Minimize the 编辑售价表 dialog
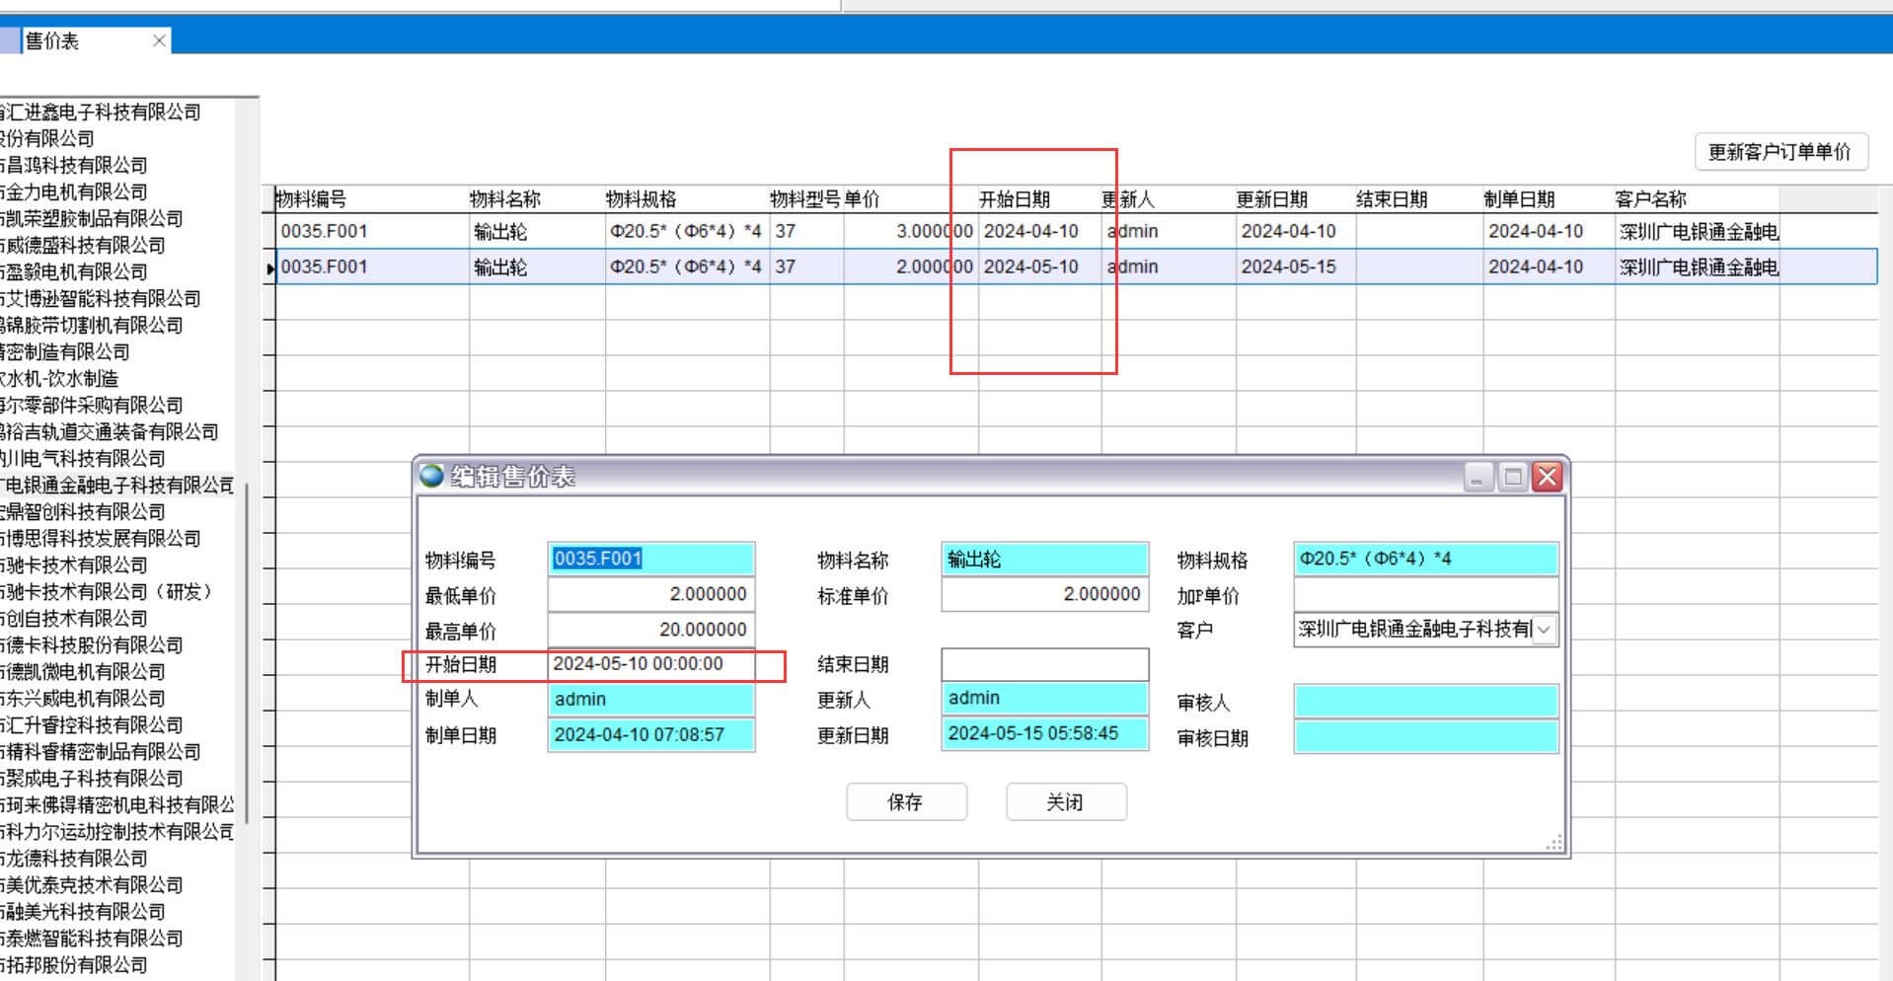 pyautogui.click(x=1477, y=478)
